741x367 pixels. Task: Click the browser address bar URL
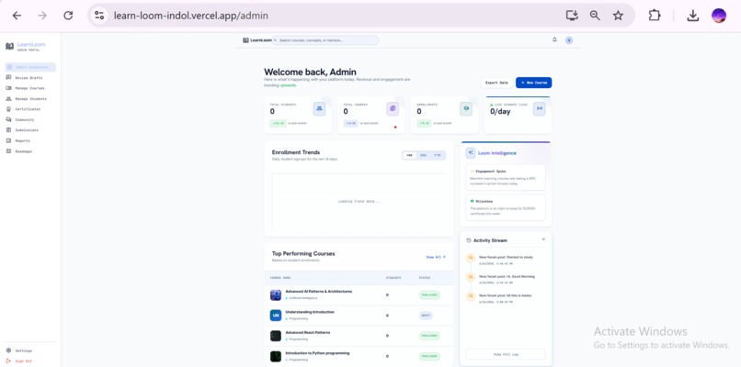pyautogui.click(x=191, y=16)
